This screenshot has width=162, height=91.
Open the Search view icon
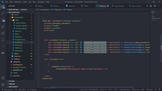3,13
